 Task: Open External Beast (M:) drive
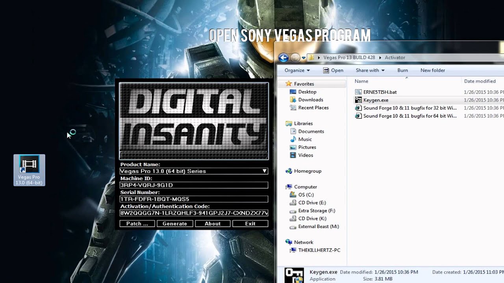319,226
